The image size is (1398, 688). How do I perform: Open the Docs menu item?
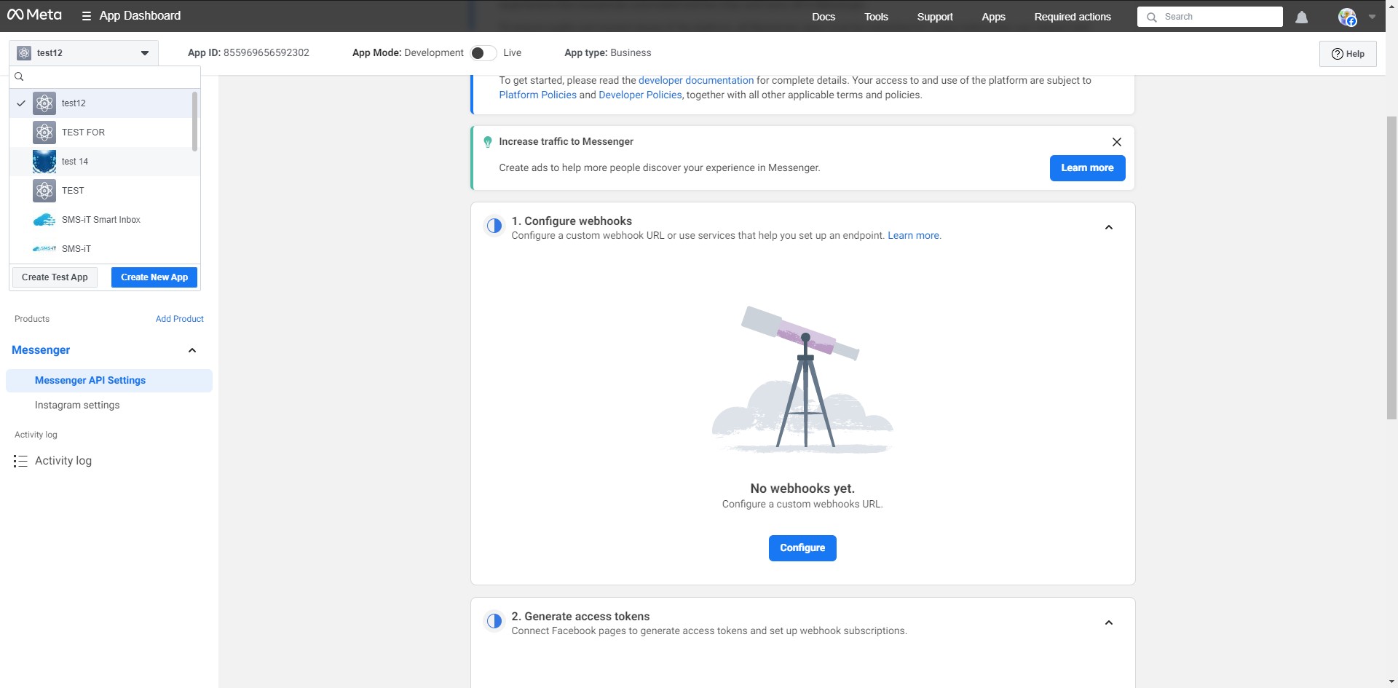(x=823, y=17)
